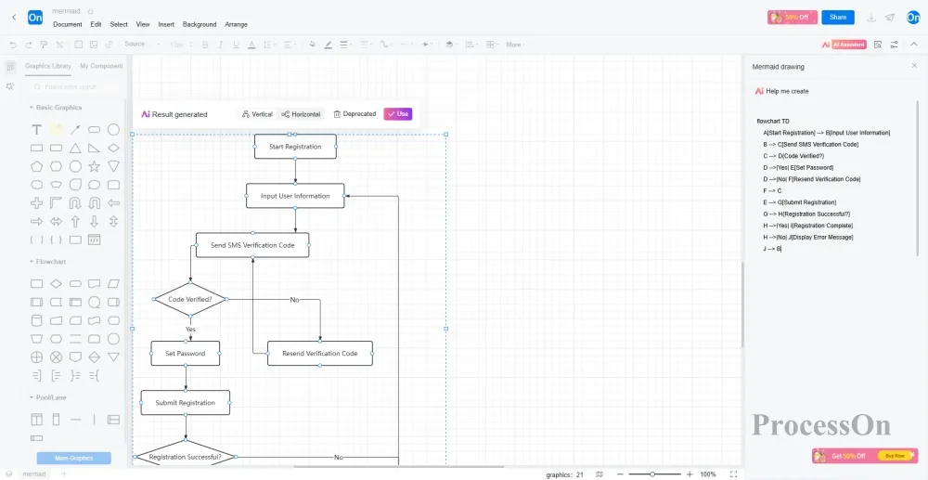The image size is (928, 480).
Task: Pick the cloud shape
Action: 37,185
